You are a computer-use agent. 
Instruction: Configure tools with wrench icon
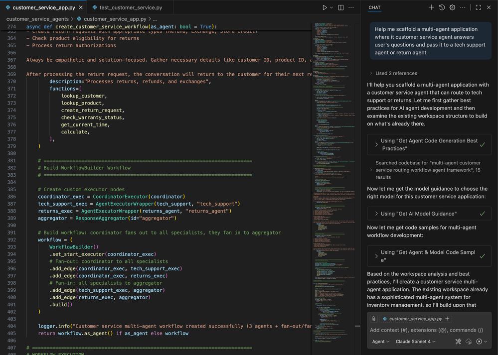point(458,342)
